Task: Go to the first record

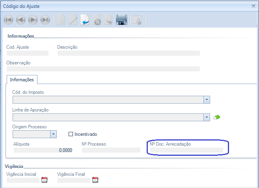Action: tap(8, 20)
